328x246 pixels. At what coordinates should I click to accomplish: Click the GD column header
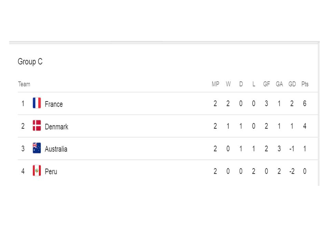pyautogui.click(x=292, y=84)
